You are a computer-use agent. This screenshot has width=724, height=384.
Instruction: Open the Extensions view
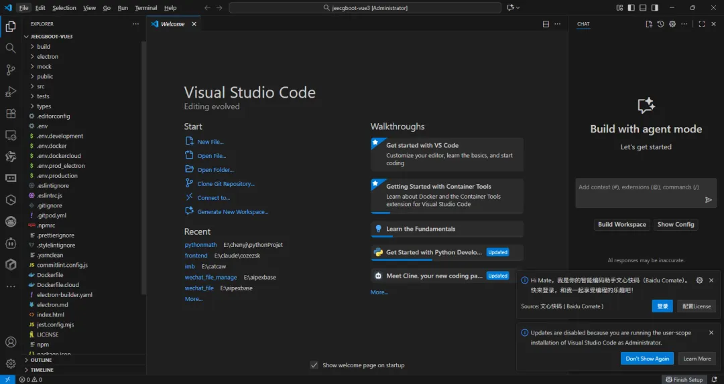click(x=11, y=113)
